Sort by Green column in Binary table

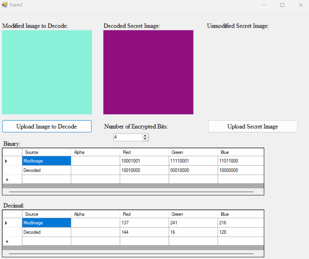click(x=193, y=152)
